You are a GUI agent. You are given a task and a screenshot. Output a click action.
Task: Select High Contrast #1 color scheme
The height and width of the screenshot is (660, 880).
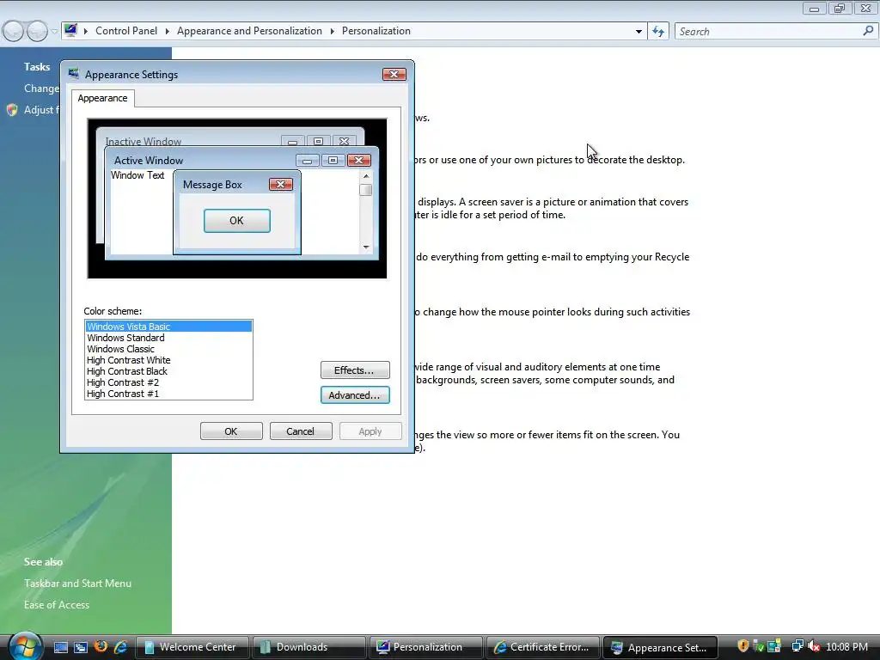(x=168, y=394)
